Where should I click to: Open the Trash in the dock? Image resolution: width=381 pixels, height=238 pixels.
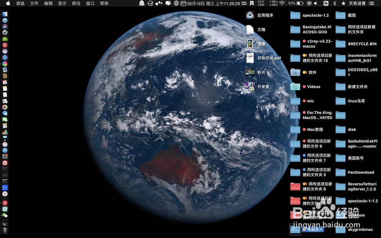tap(5, 230)
